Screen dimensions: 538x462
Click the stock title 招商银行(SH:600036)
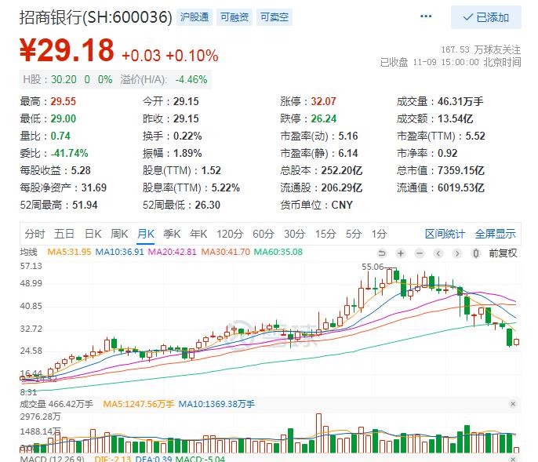96,17
